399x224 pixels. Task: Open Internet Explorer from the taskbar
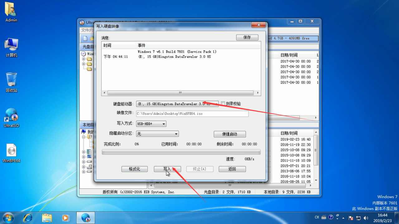pos(28,217)
